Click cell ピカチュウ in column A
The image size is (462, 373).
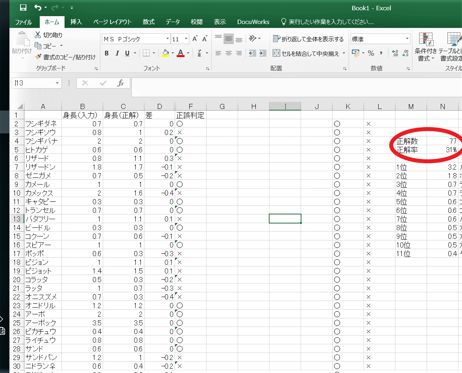(43, 331)
